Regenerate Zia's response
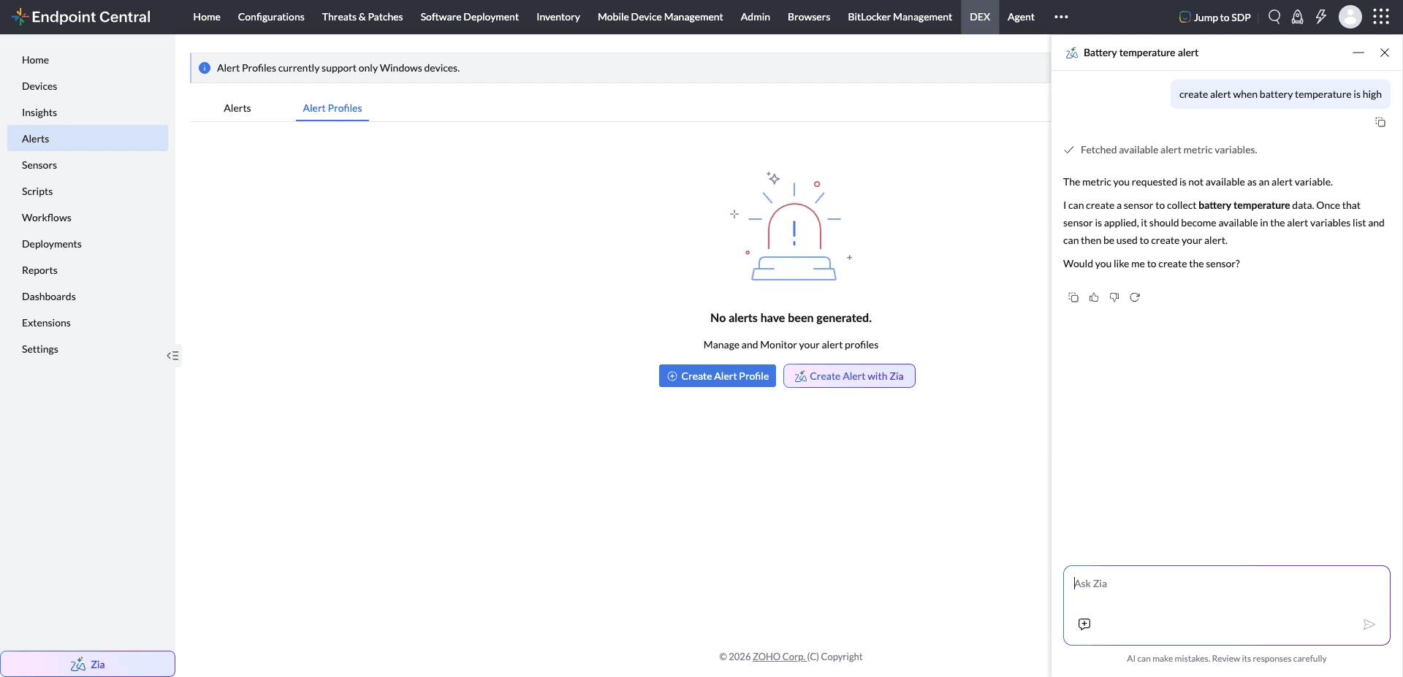This screenshot has height=677, width=1403. [x=1135, y=297]
